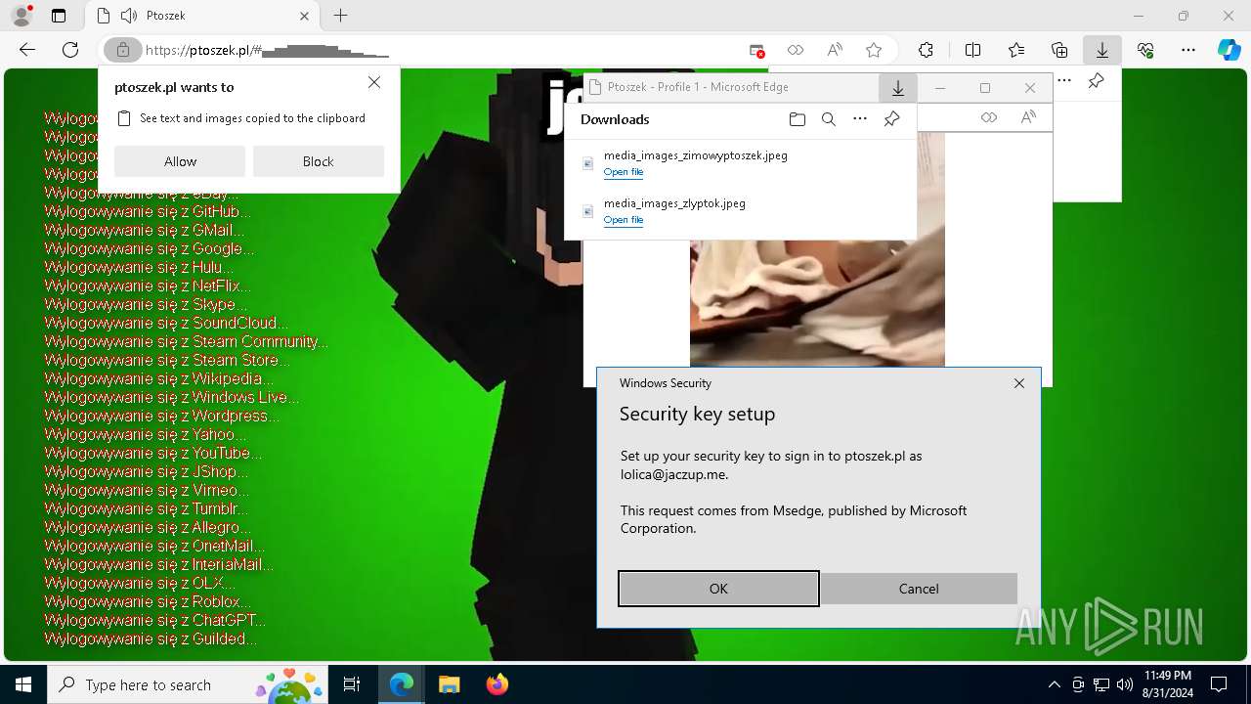This screenshot has height=704, width=1251.
Task: Show hidden system tray icons
Action: [x=1054, y=684]
